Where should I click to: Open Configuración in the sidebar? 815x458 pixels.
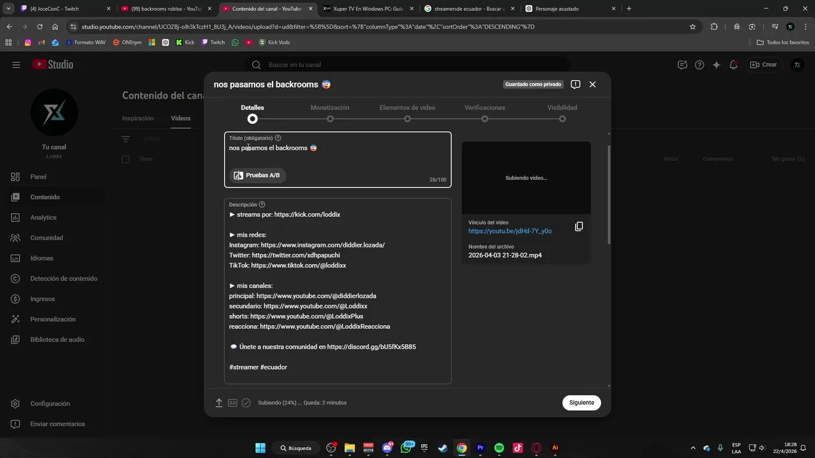53,404
